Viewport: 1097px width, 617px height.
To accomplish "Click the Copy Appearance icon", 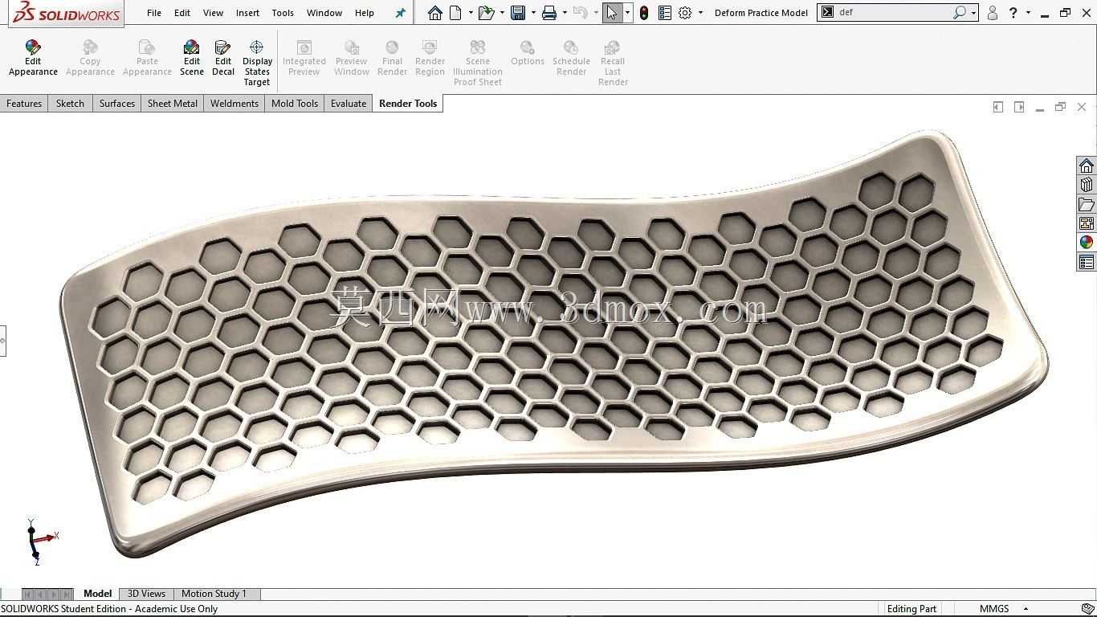I will pos(90,59).
